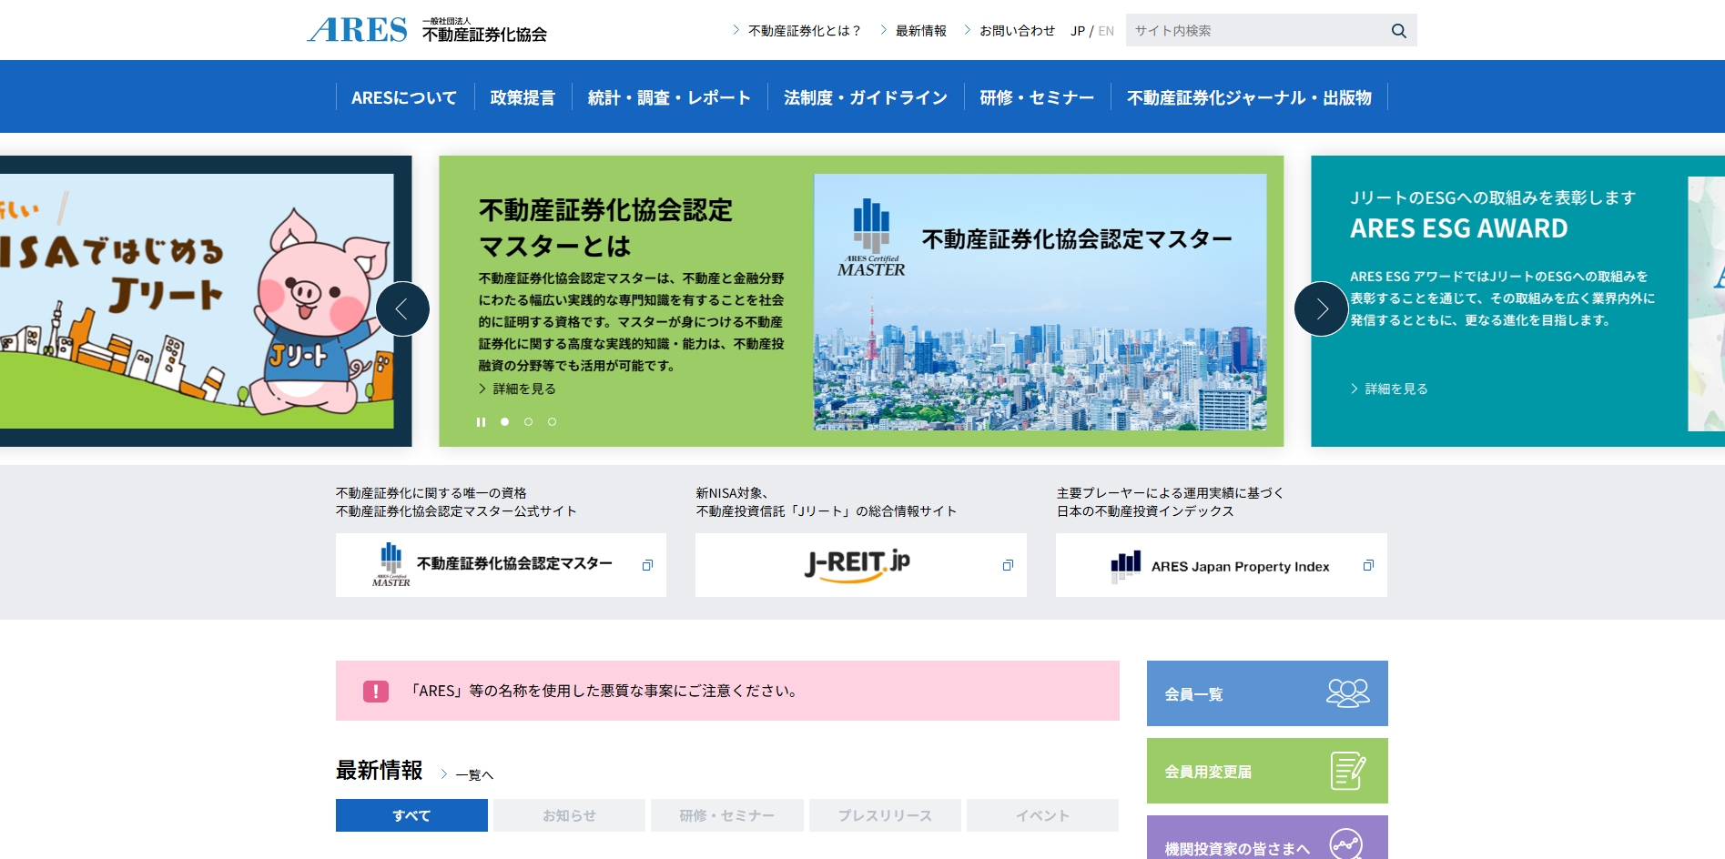Open the 不動産証券化ジャーナル・出版物 menu

coord(1249,97)
